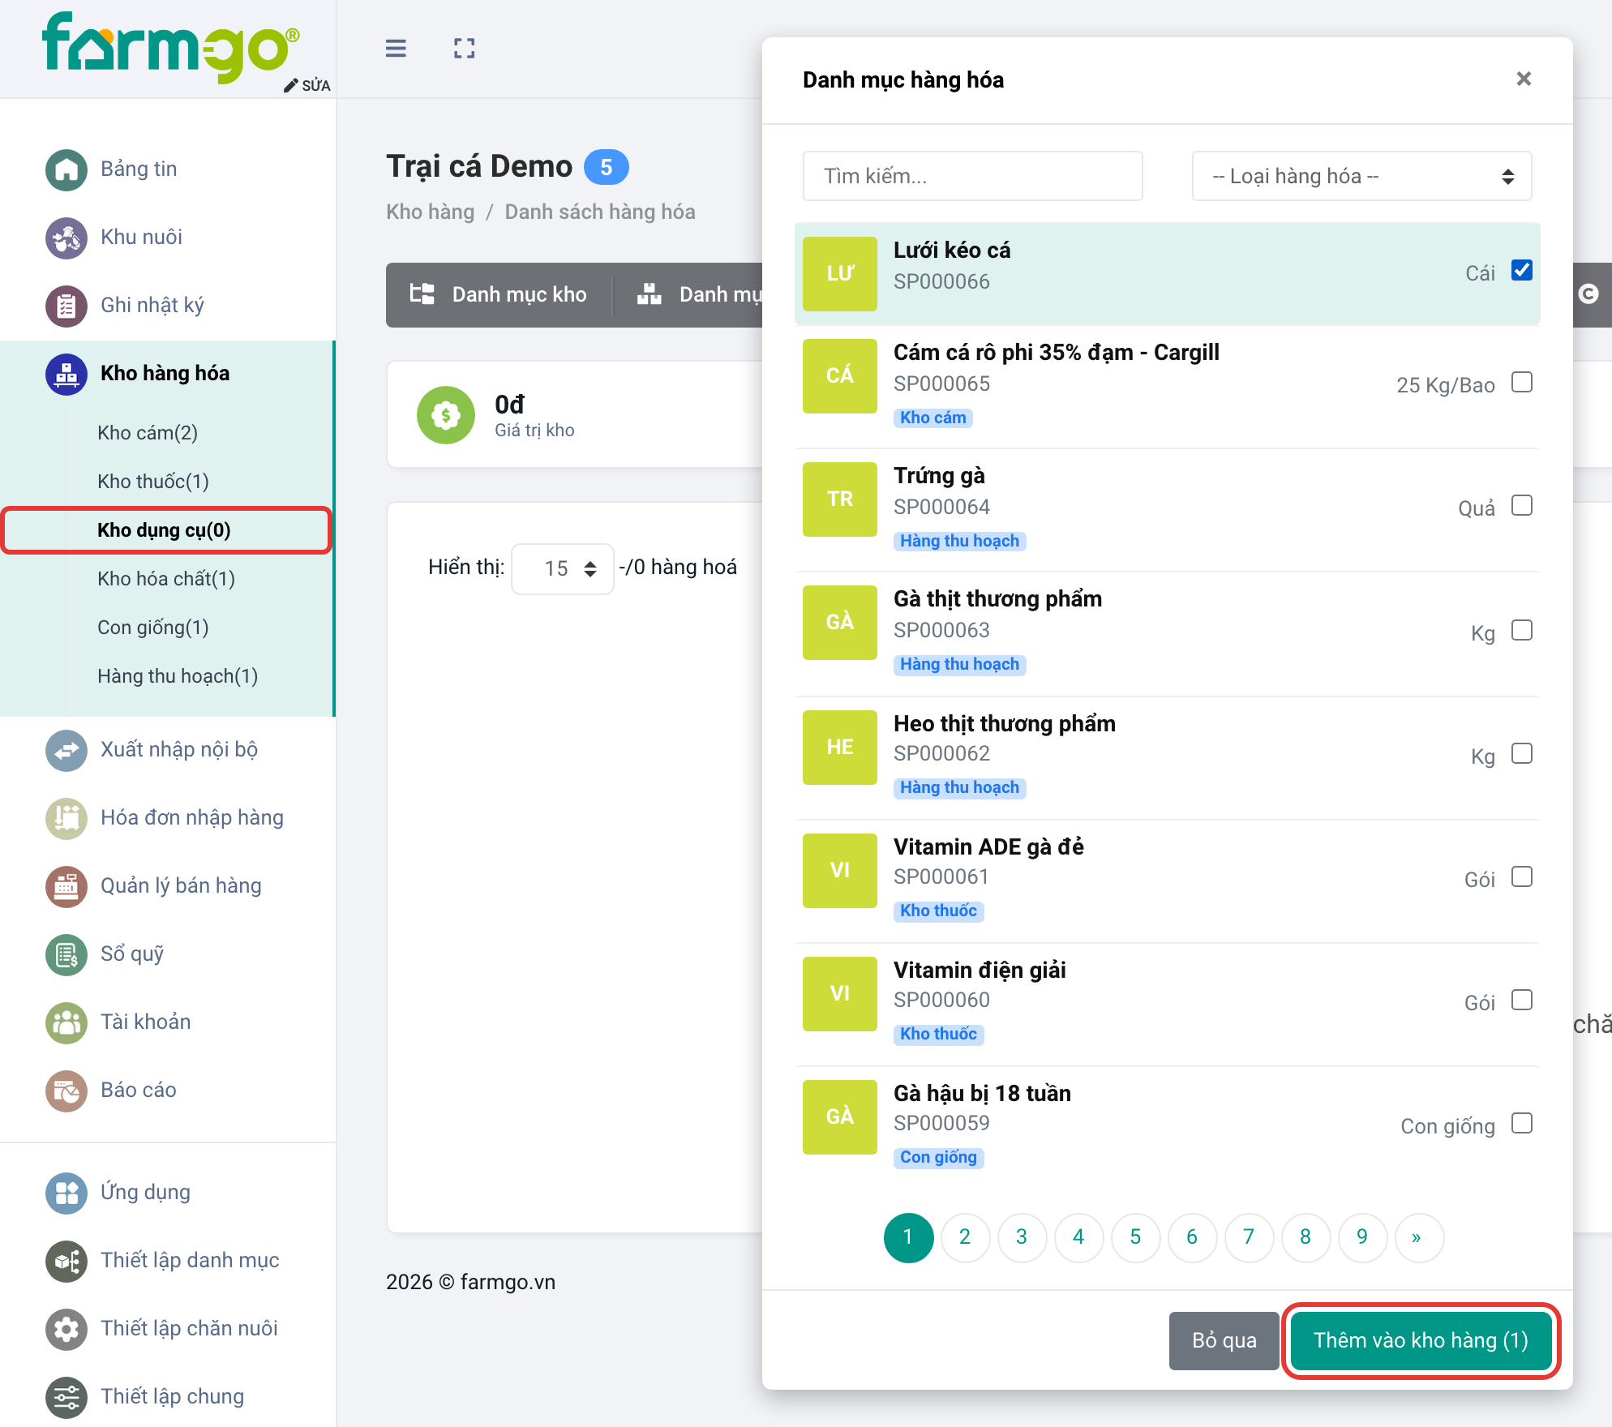Open the Khu nuôi sidebar icon

point(66,238)
